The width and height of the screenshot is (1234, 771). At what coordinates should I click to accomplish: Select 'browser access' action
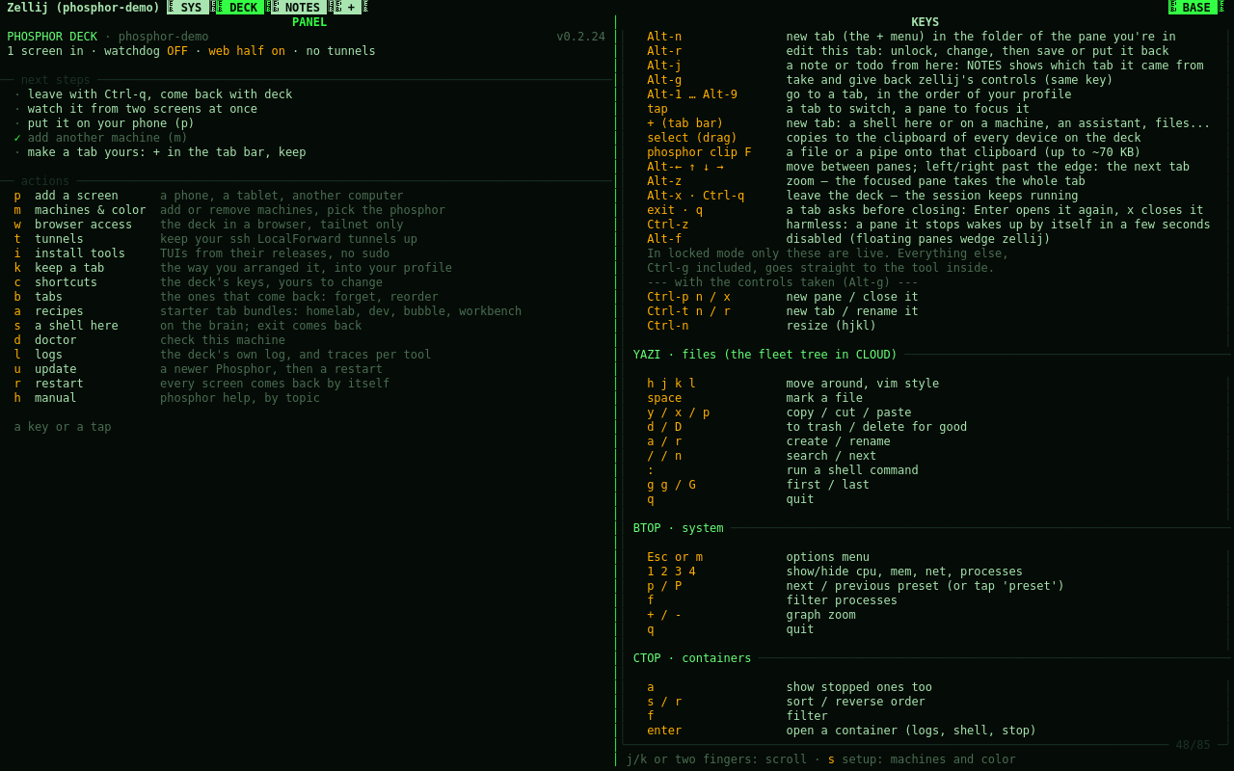[x=208, y=225]
